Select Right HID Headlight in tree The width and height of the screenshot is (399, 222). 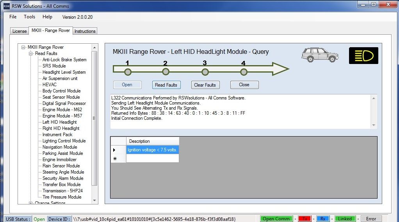click(61, 128)
